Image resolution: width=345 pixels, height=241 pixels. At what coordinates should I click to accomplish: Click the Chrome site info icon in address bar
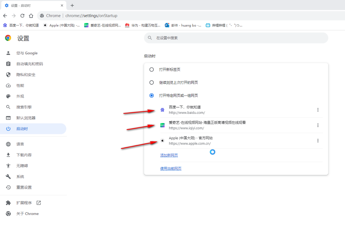(x=42, y=16)
